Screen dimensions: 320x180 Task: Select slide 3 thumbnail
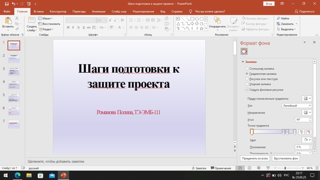click(14, 72)
